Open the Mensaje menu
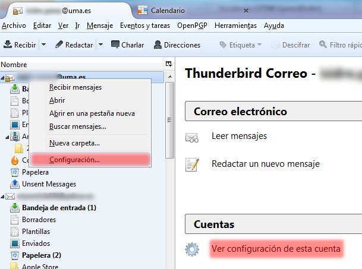The height and width of the screenshot is (269, 362). point(100,26)
